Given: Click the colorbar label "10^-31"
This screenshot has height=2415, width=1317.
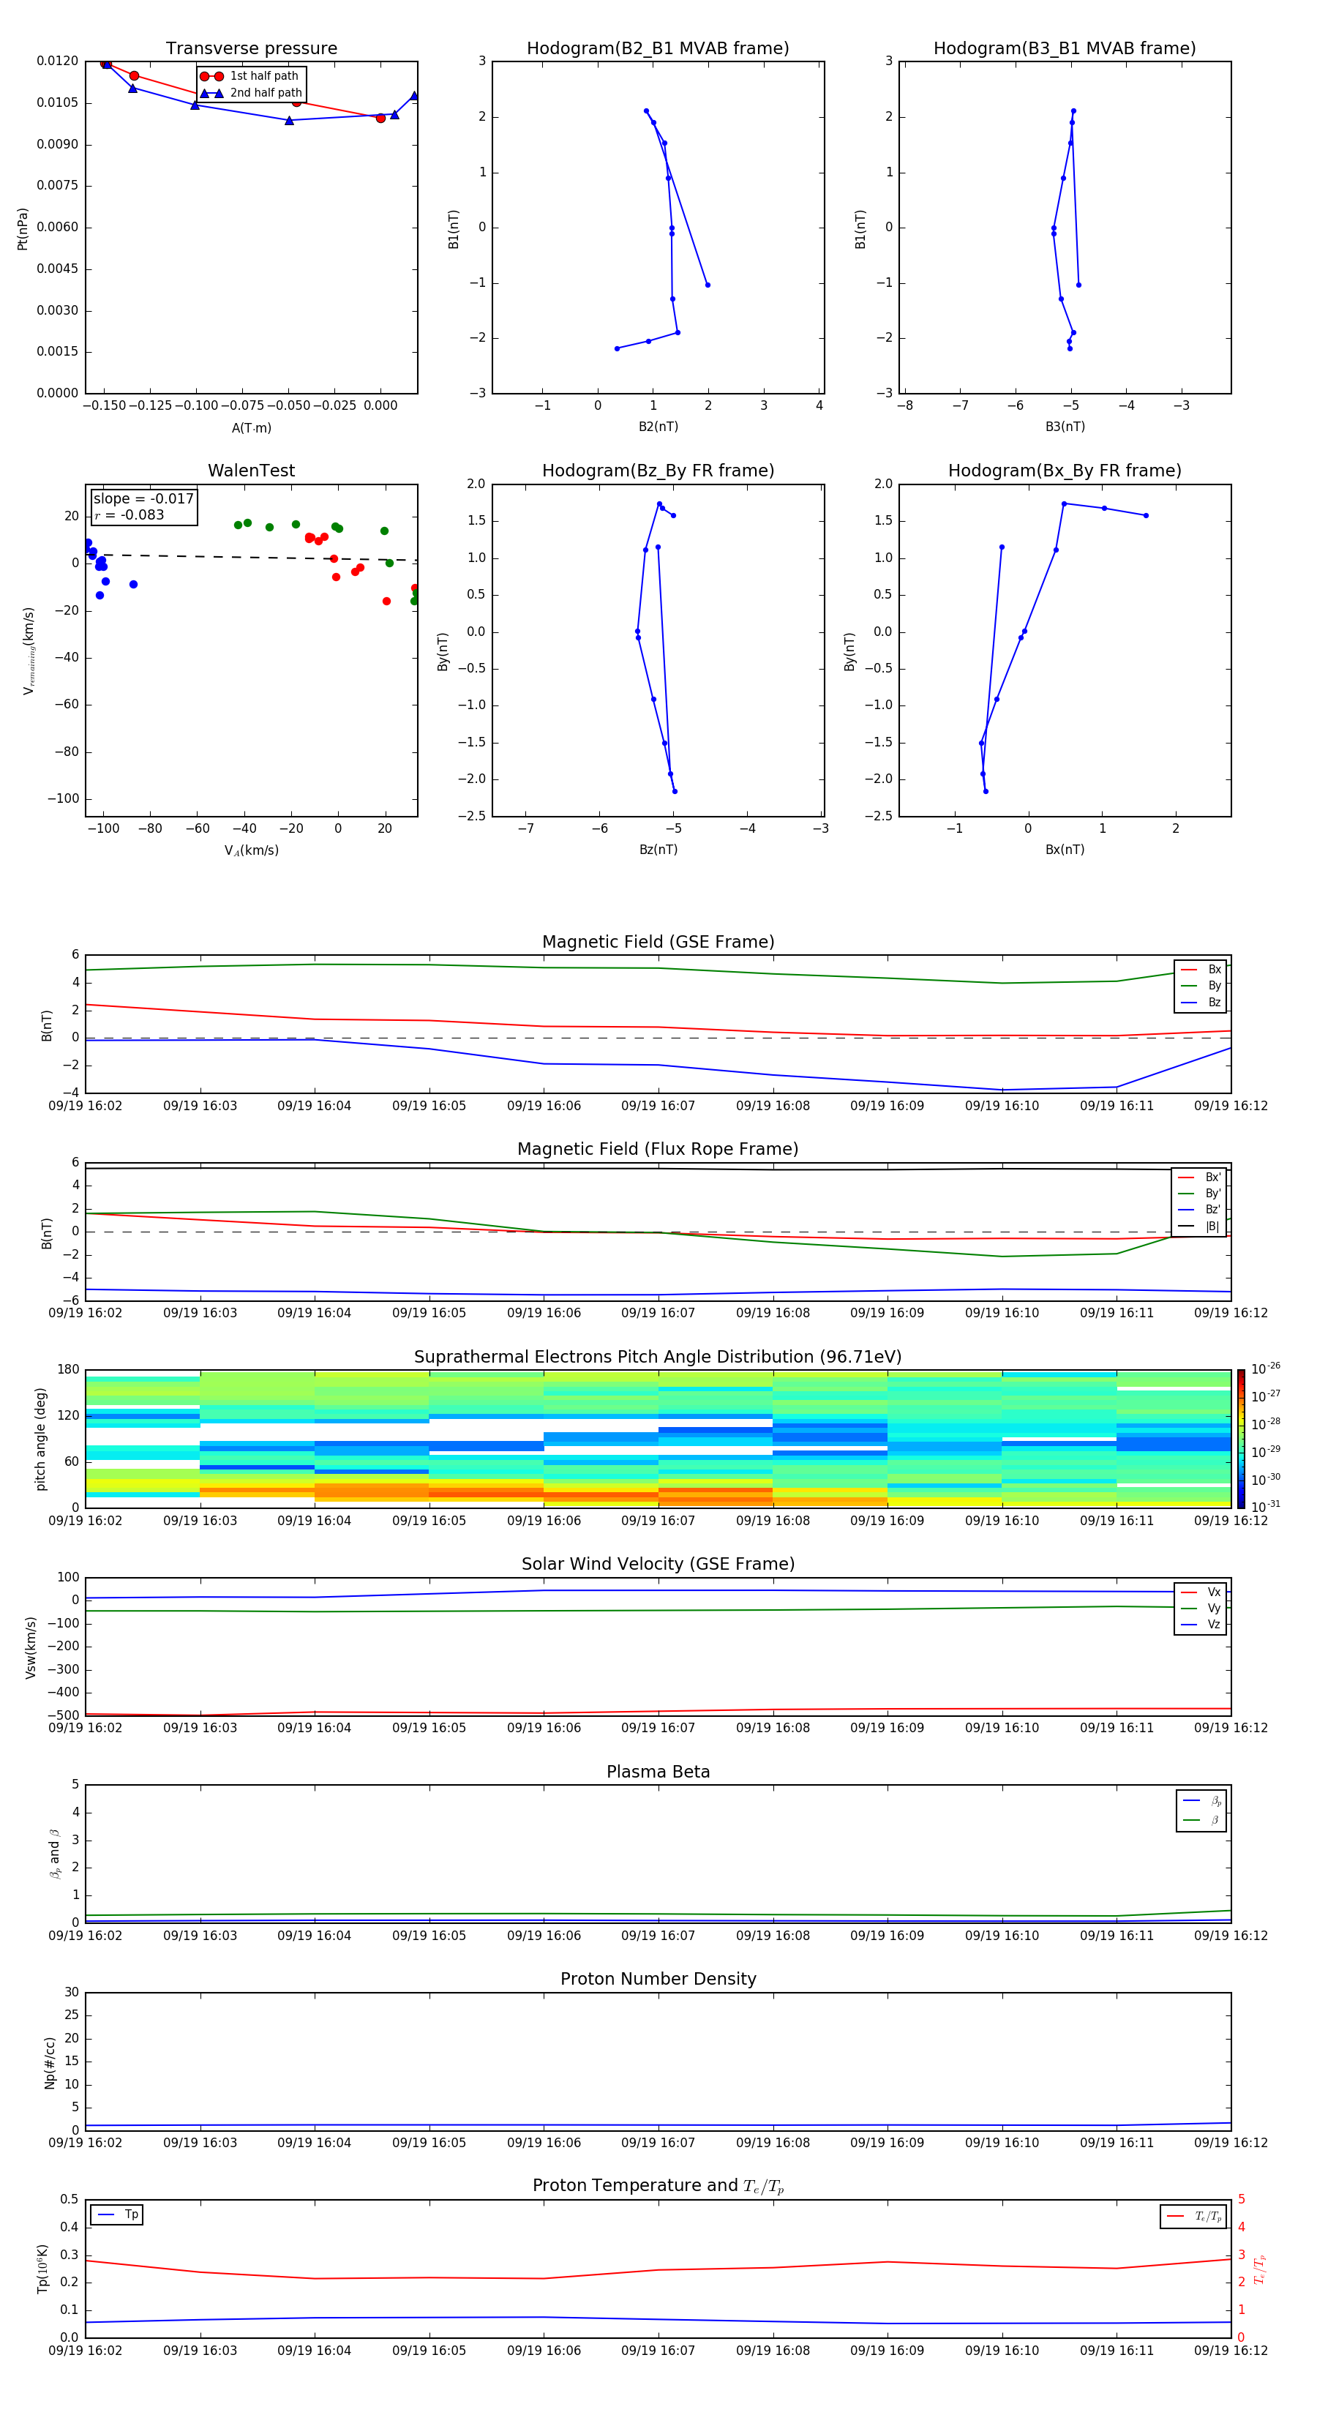Looking at the screenshot, I should click(x=1266, y=1507).
